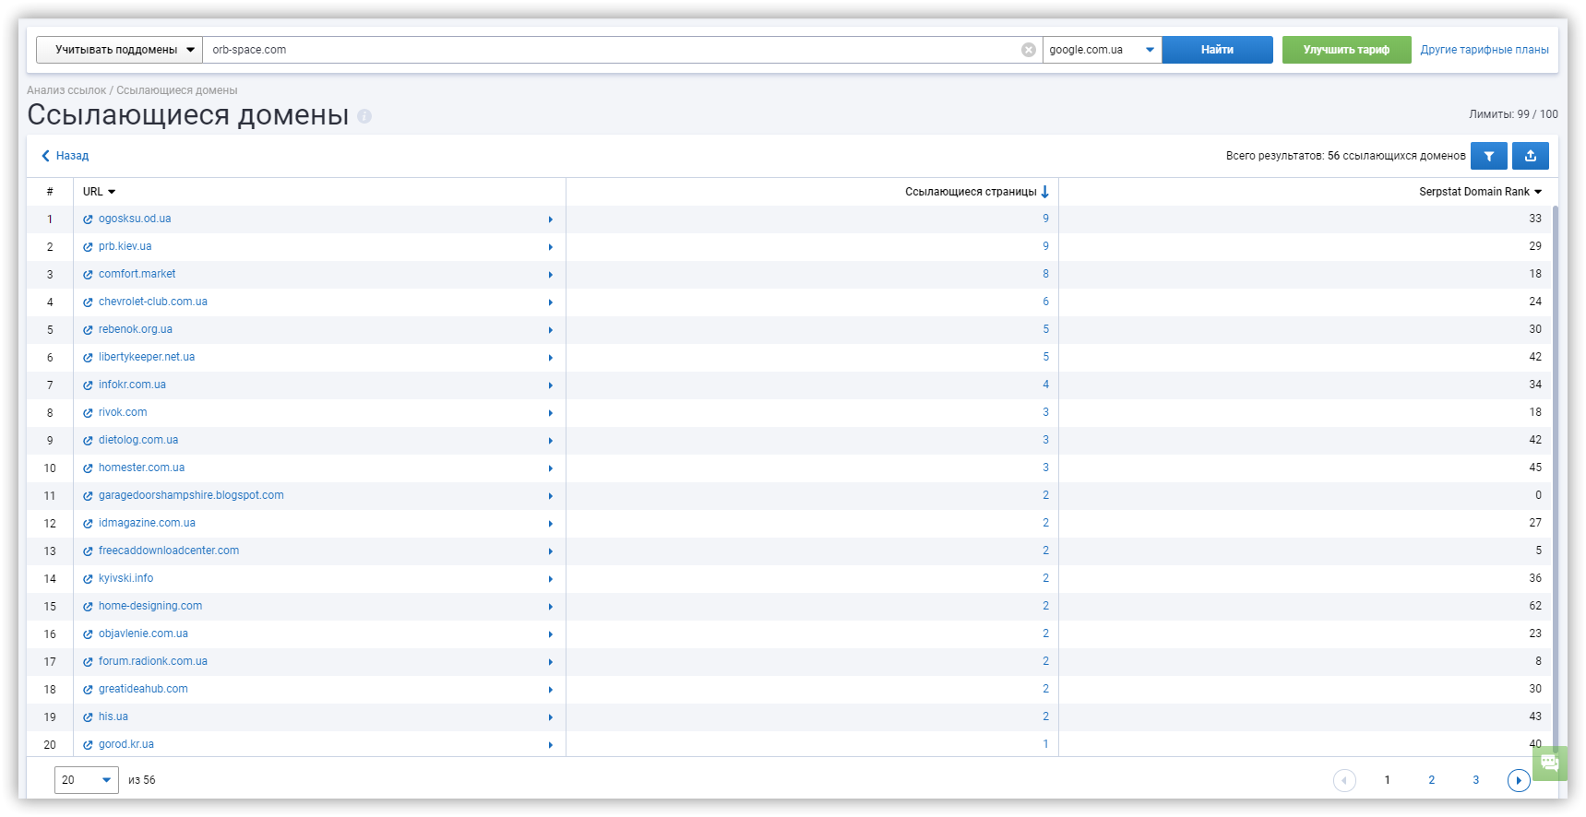Open homester.com.ua external link icon

tap(88, 468)
